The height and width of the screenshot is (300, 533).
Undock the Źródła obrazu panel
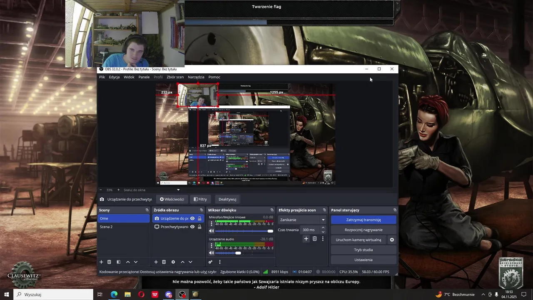click(202, 210)
